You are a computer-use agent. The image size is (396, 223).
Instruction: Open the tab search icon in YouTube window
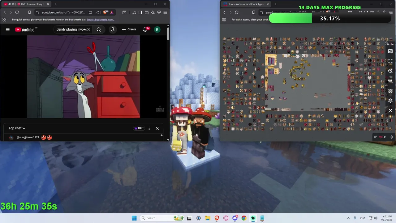pos(124,12)
